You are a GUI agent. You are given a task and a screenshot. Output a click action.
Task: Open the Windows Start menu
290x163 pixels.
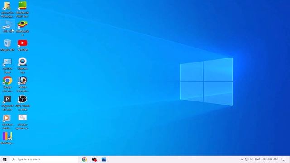[5, 159]
